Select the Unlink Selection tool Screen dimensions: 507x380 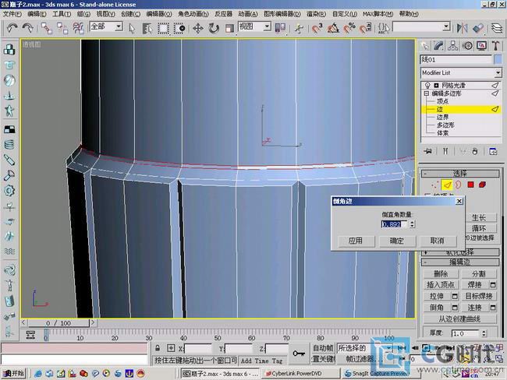coord(62,28)
